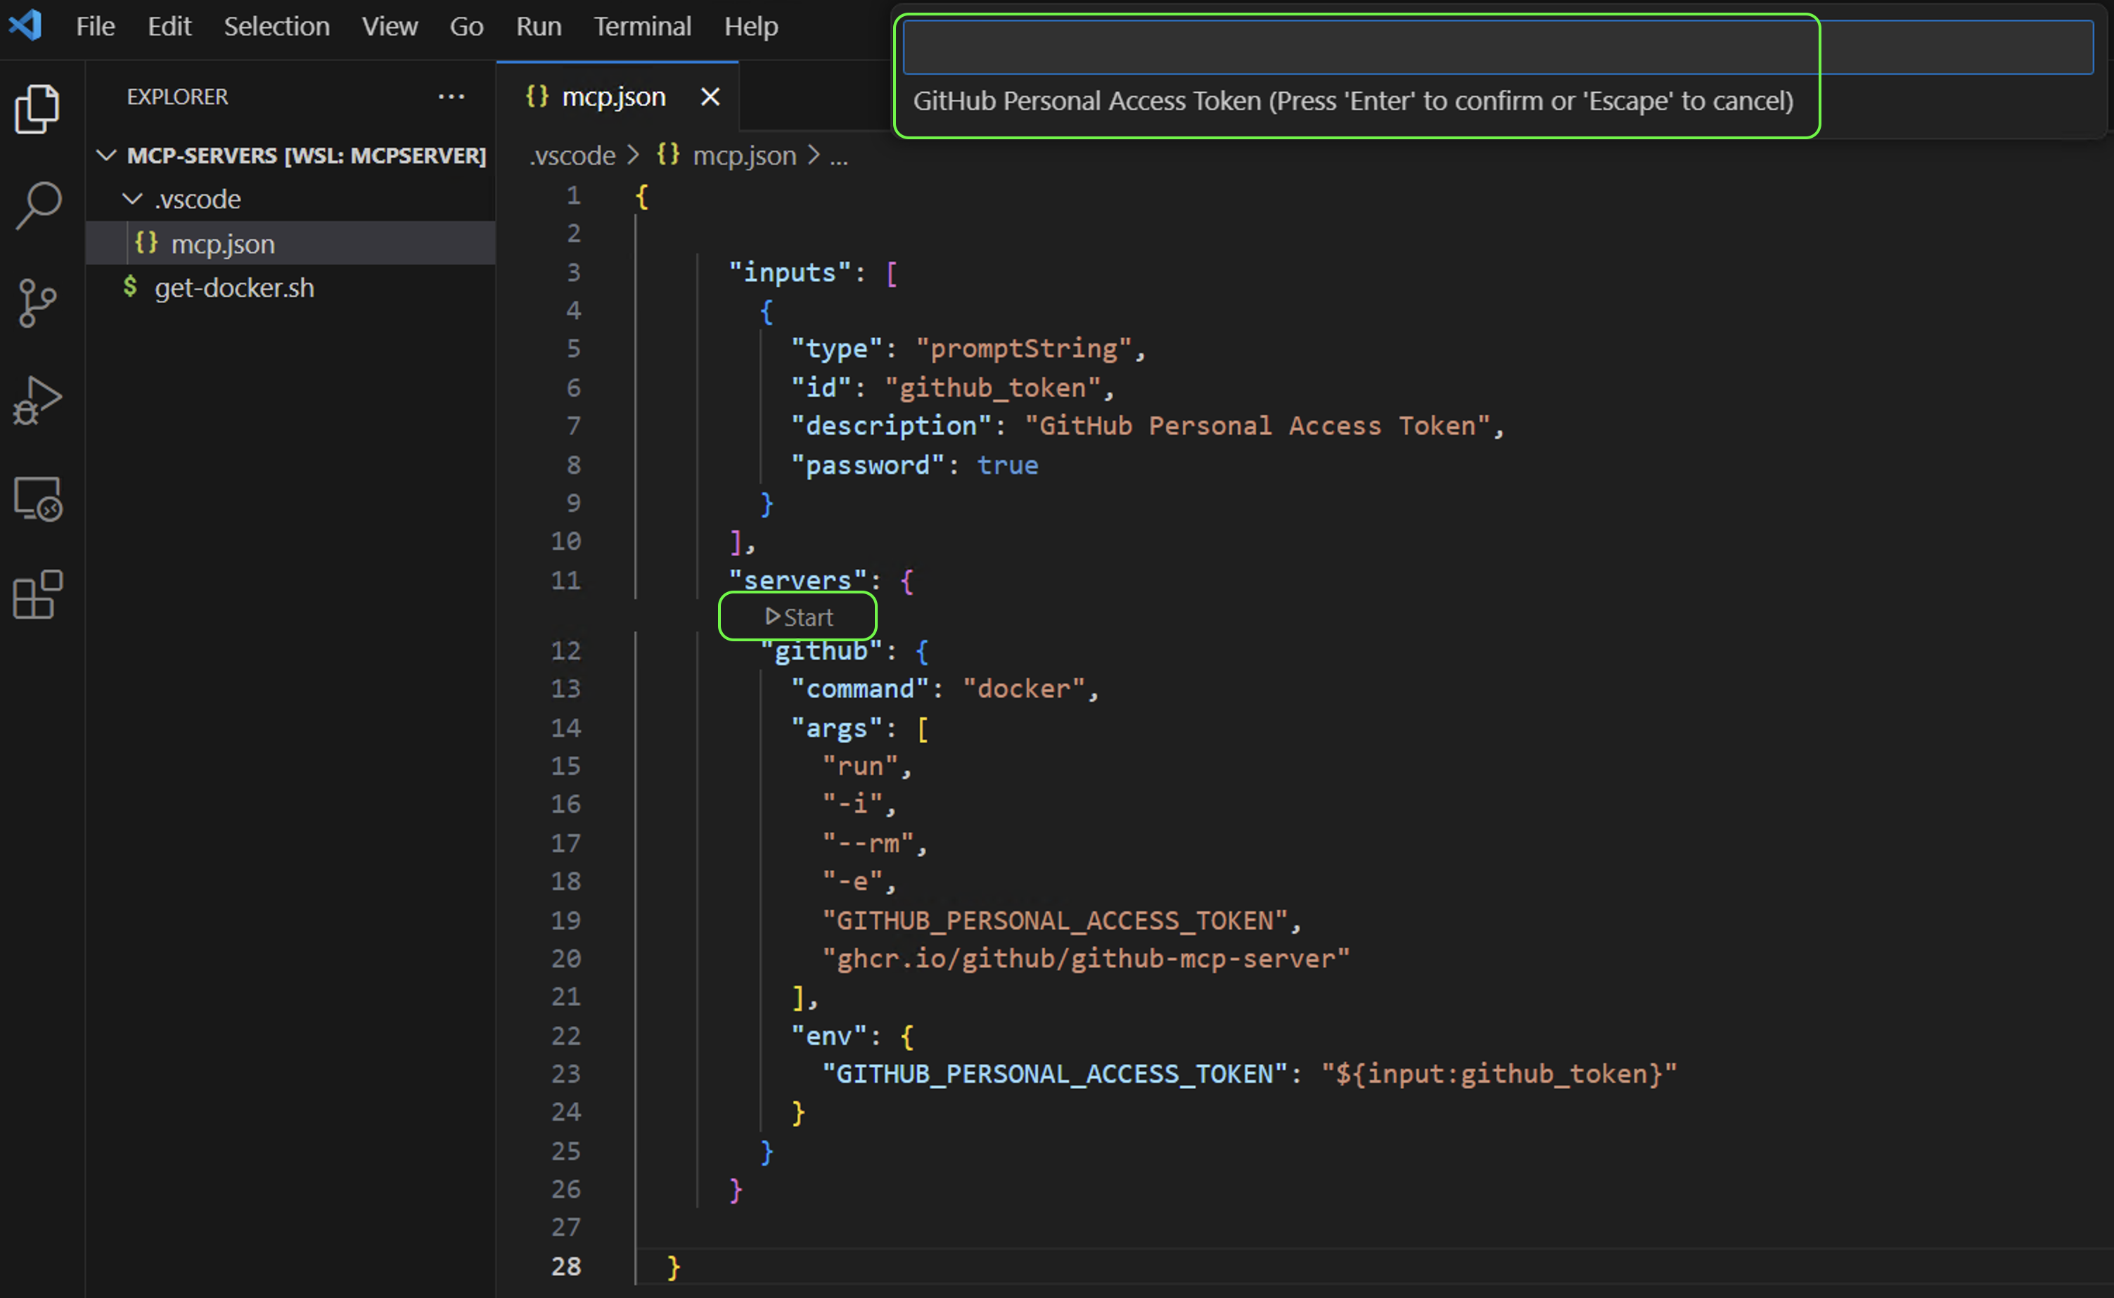Screen dimensions: 2114x1298
Task: Click line number 12 in the gutter
Action: point(566,650)
